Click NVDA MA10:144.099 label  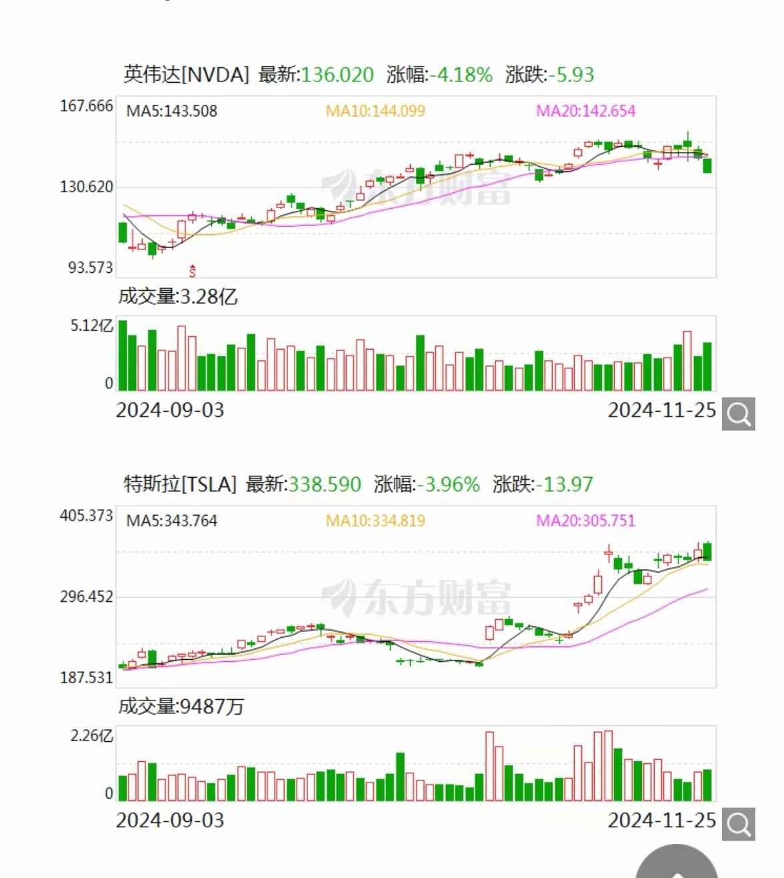pyautogui.click(x=375, y=111)
